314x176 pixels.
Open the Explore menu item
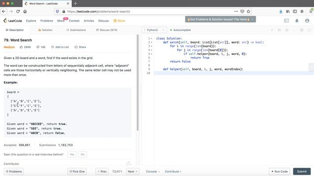pyautogui.click(x=31, y=21)
